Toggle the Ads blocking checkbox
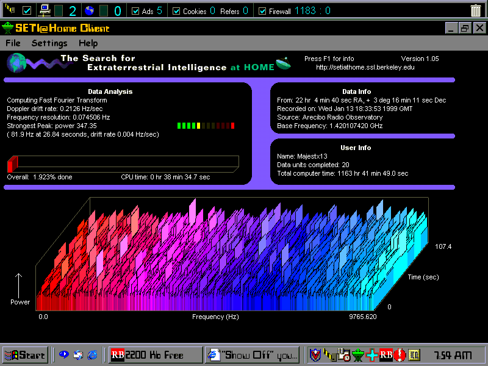 coord(135,11)
